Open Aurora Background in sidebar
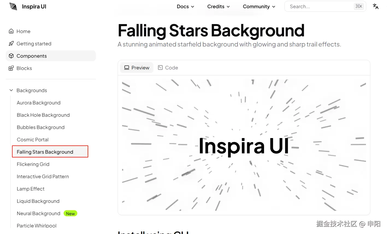This screenshot has height=234, width=387. coord(39,103)
